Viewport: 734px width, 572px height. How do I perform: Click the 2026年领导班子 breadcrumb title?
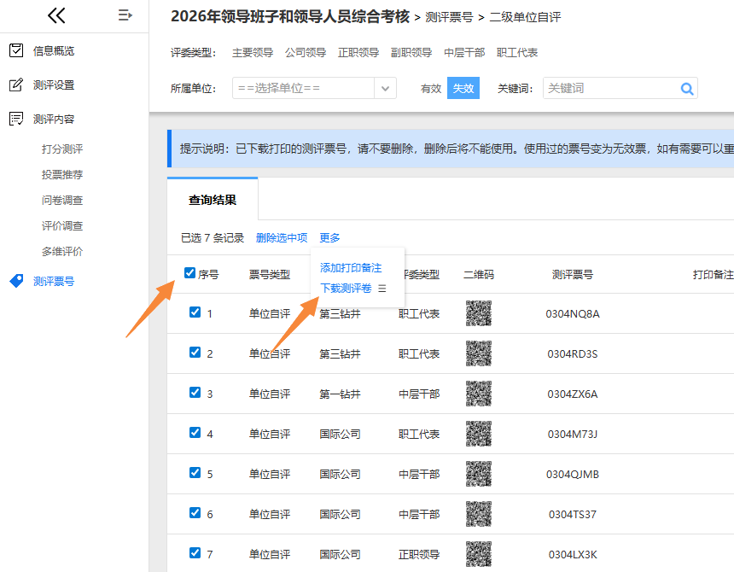290,16
